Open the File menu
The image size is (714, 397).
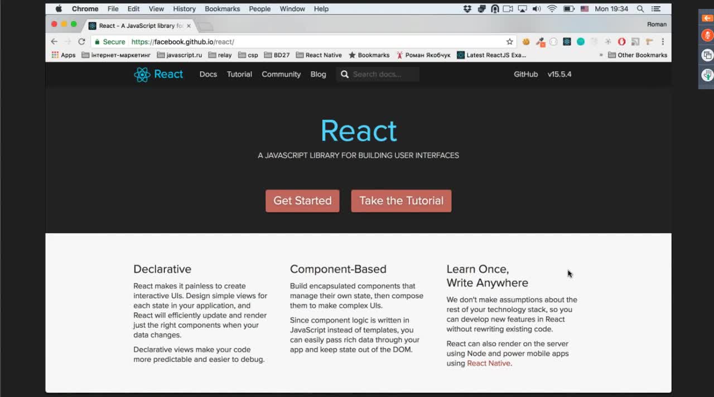point(113,9)
